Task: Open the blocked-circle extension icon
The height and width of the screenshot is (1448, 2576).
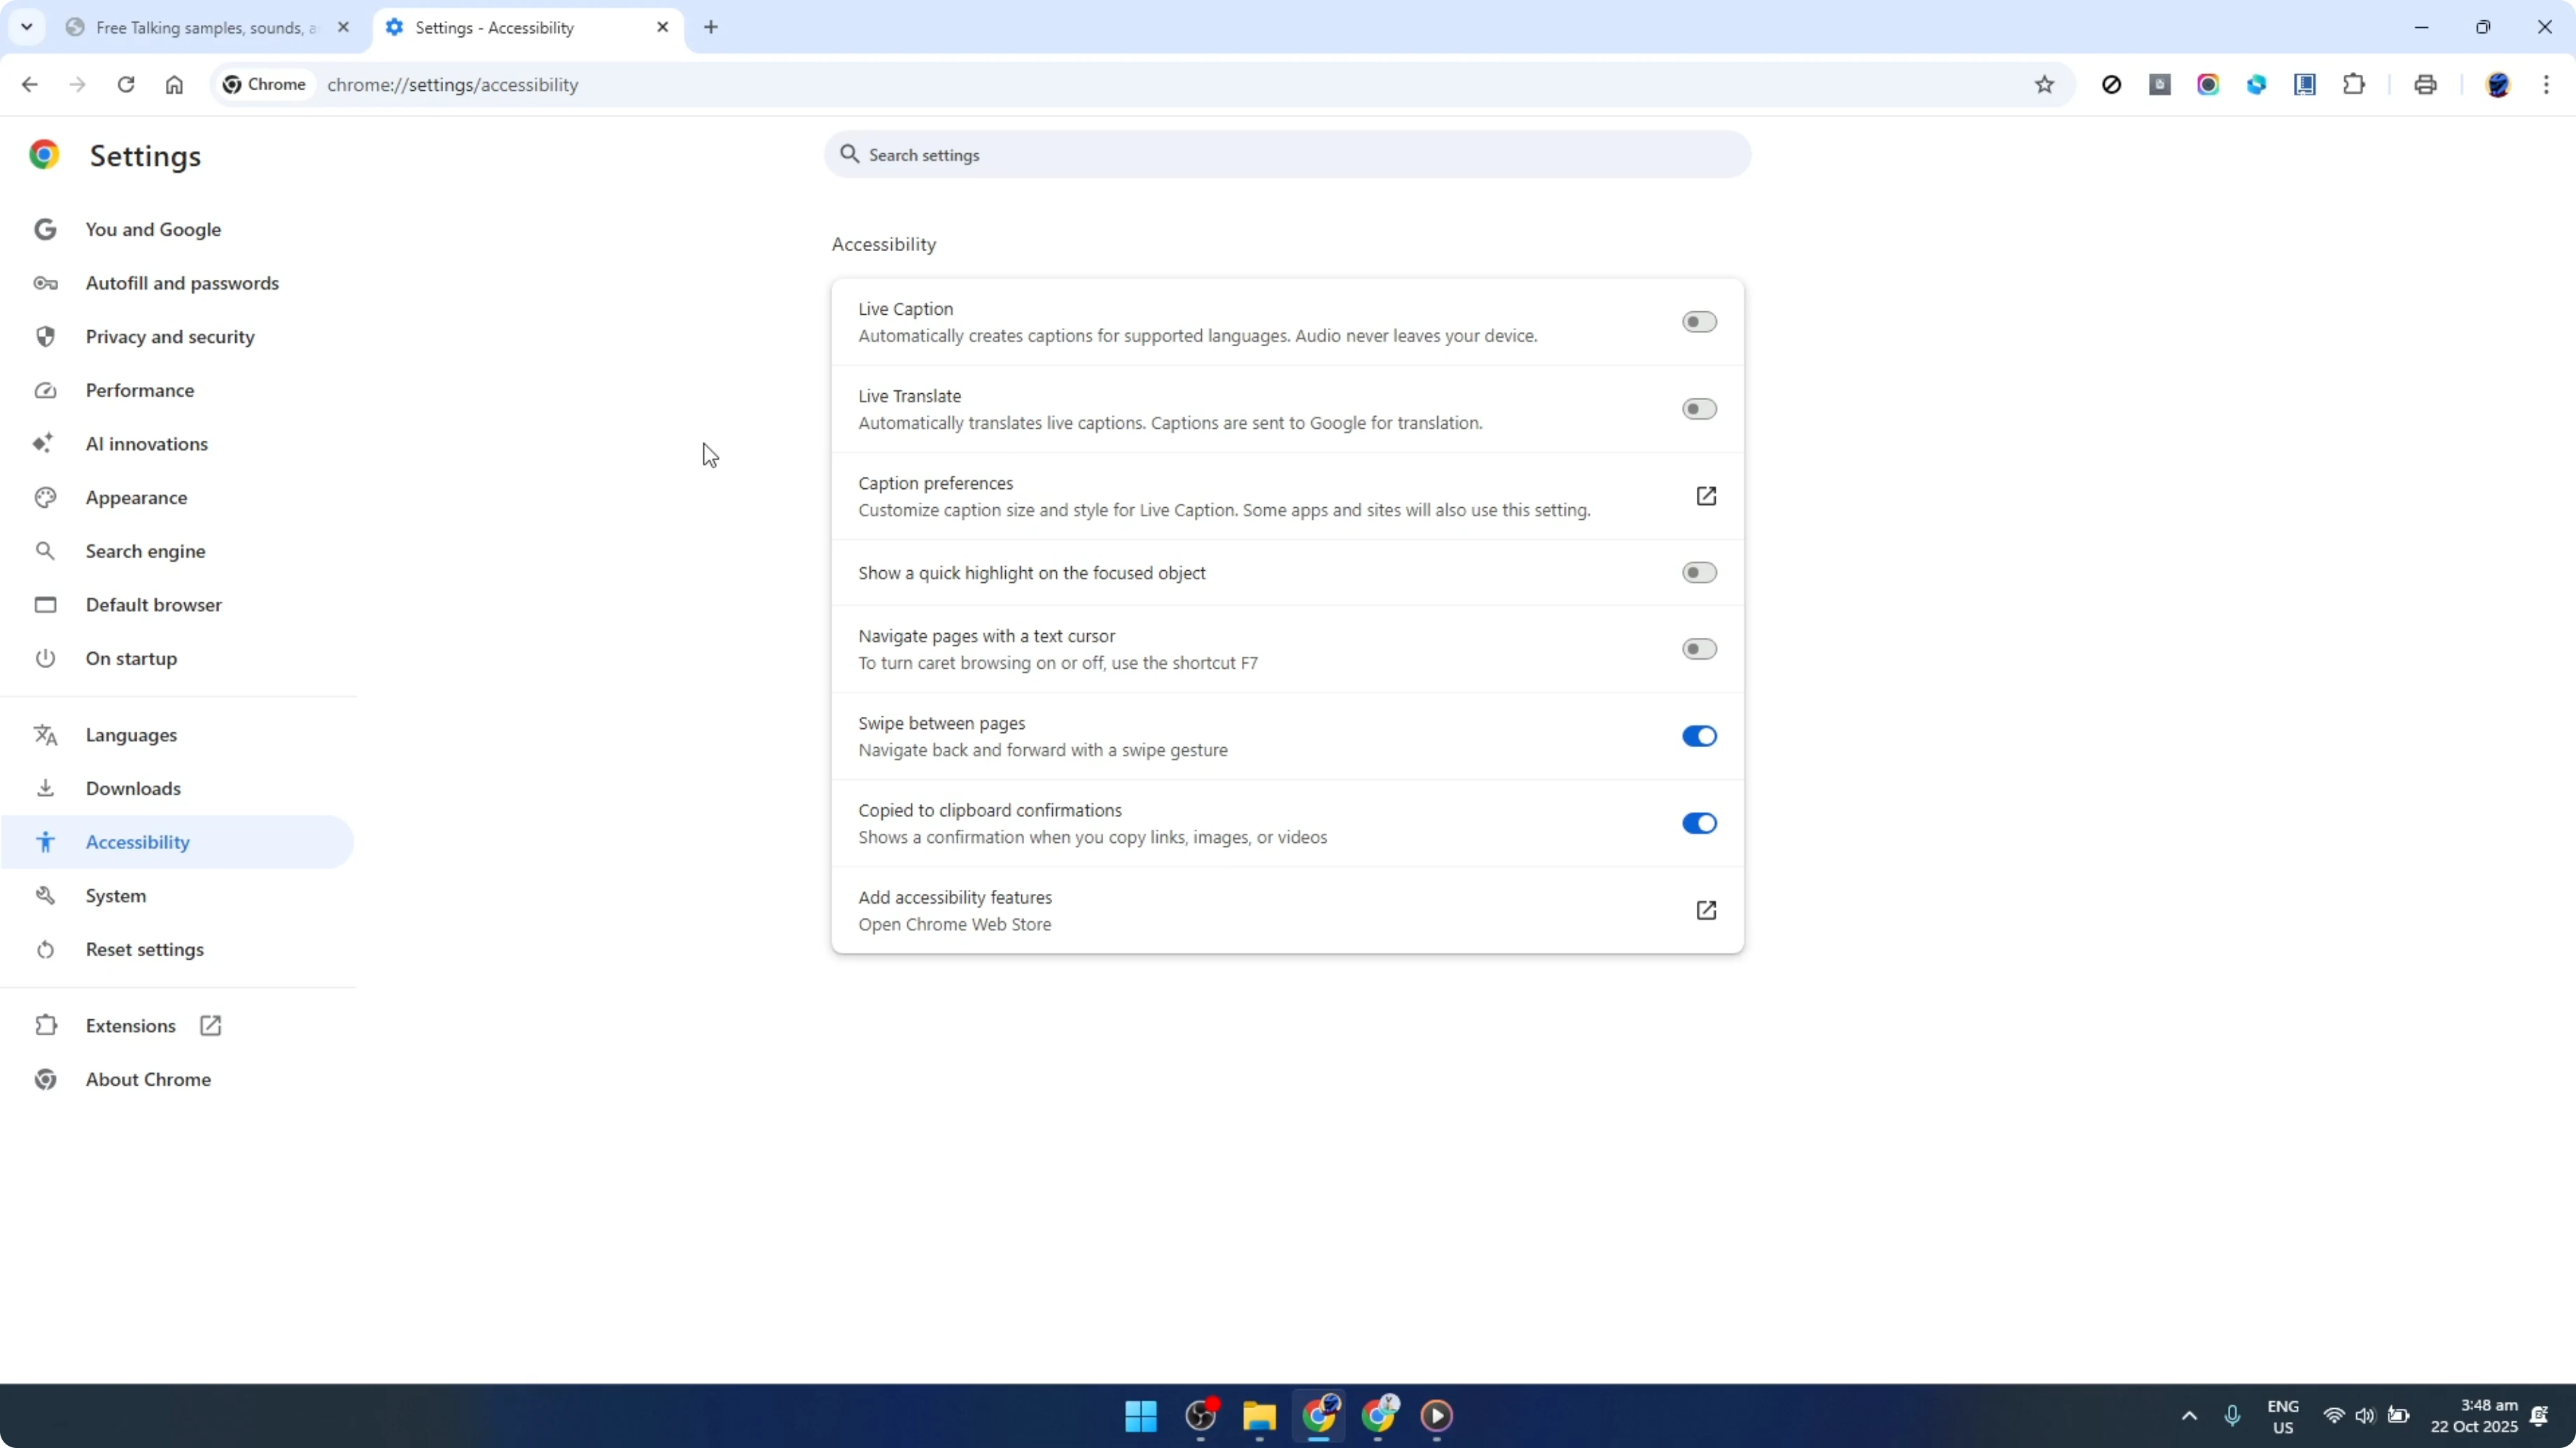Action: pyautogui.click(x=2111, y=85)
